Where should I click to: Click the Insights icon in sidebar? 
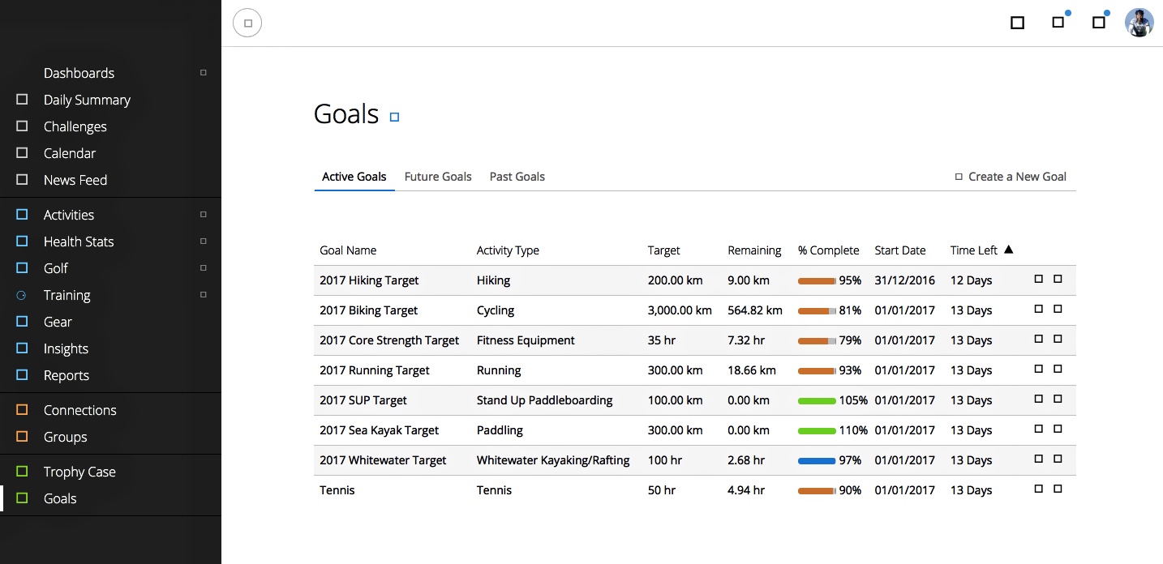pyautogui.click(x=23, y=348)
